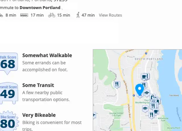This screenshot has height=131, width=182.
Task: Click the lower graduation cap school marker
Action: click(x=145, y=109)
